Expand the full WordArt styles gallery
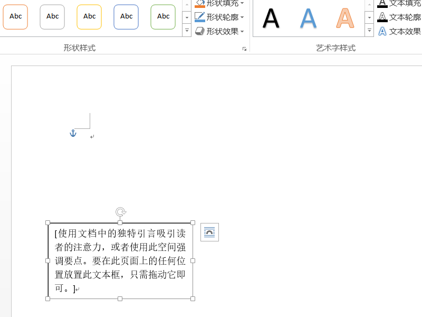 369,30
